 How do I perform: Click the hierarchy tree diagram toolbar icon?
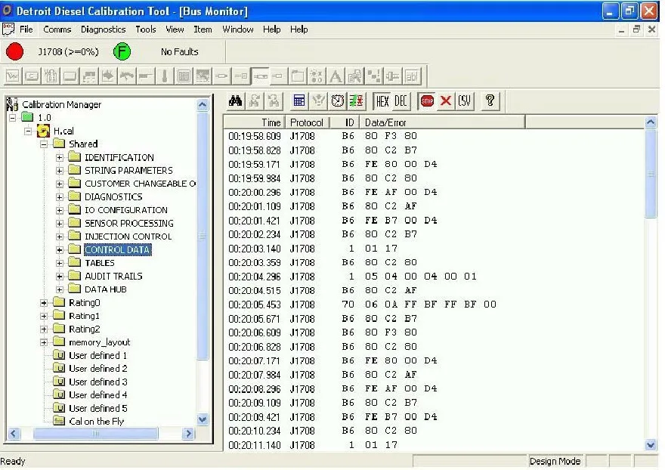(373, 76)
